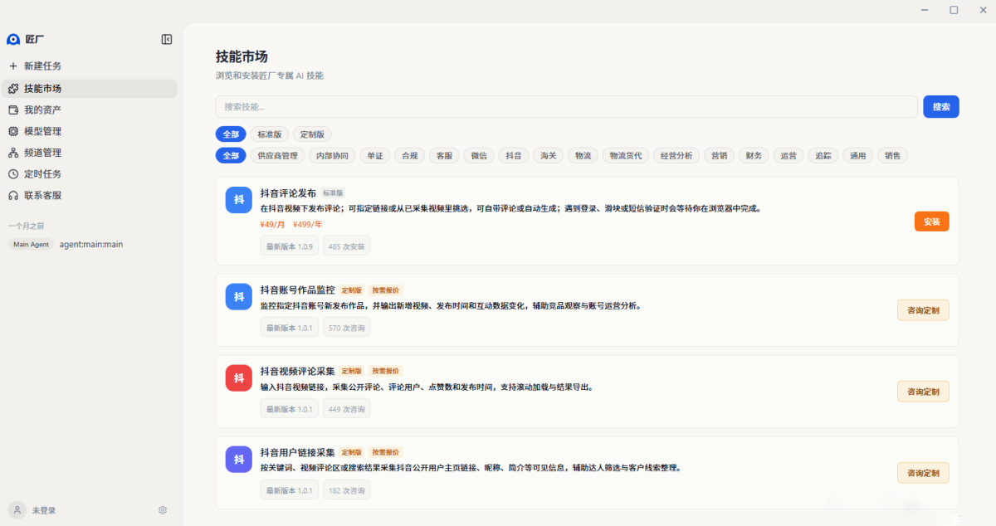996x526 pixels.
Task: Filter skills by 通用 category
Action: [x=857, y=155]
